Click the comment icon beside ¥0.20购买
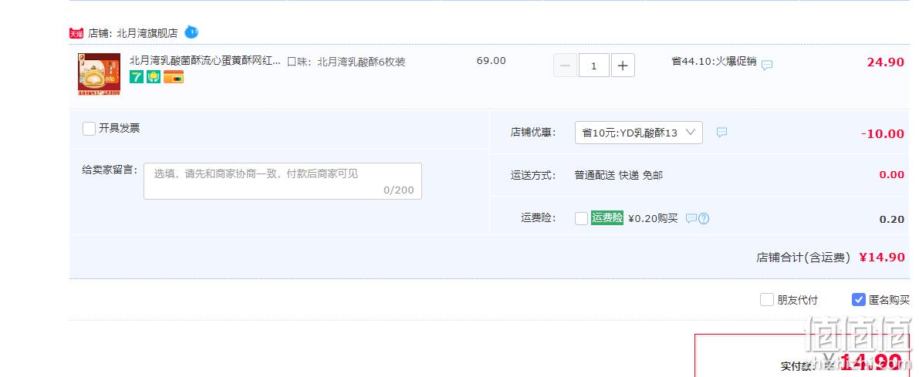 click(691, 218)
